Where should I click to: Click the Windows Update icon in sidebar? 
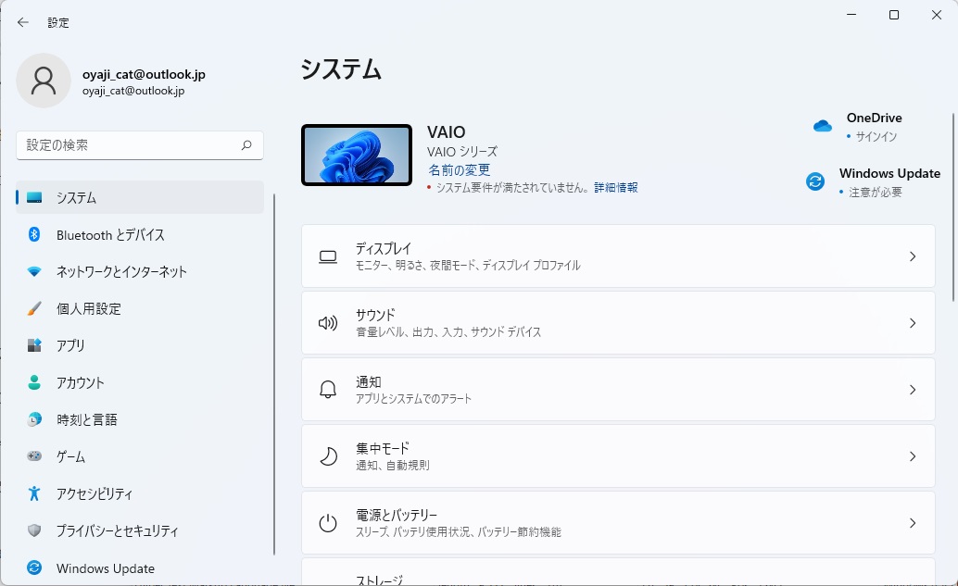(34, 567)
